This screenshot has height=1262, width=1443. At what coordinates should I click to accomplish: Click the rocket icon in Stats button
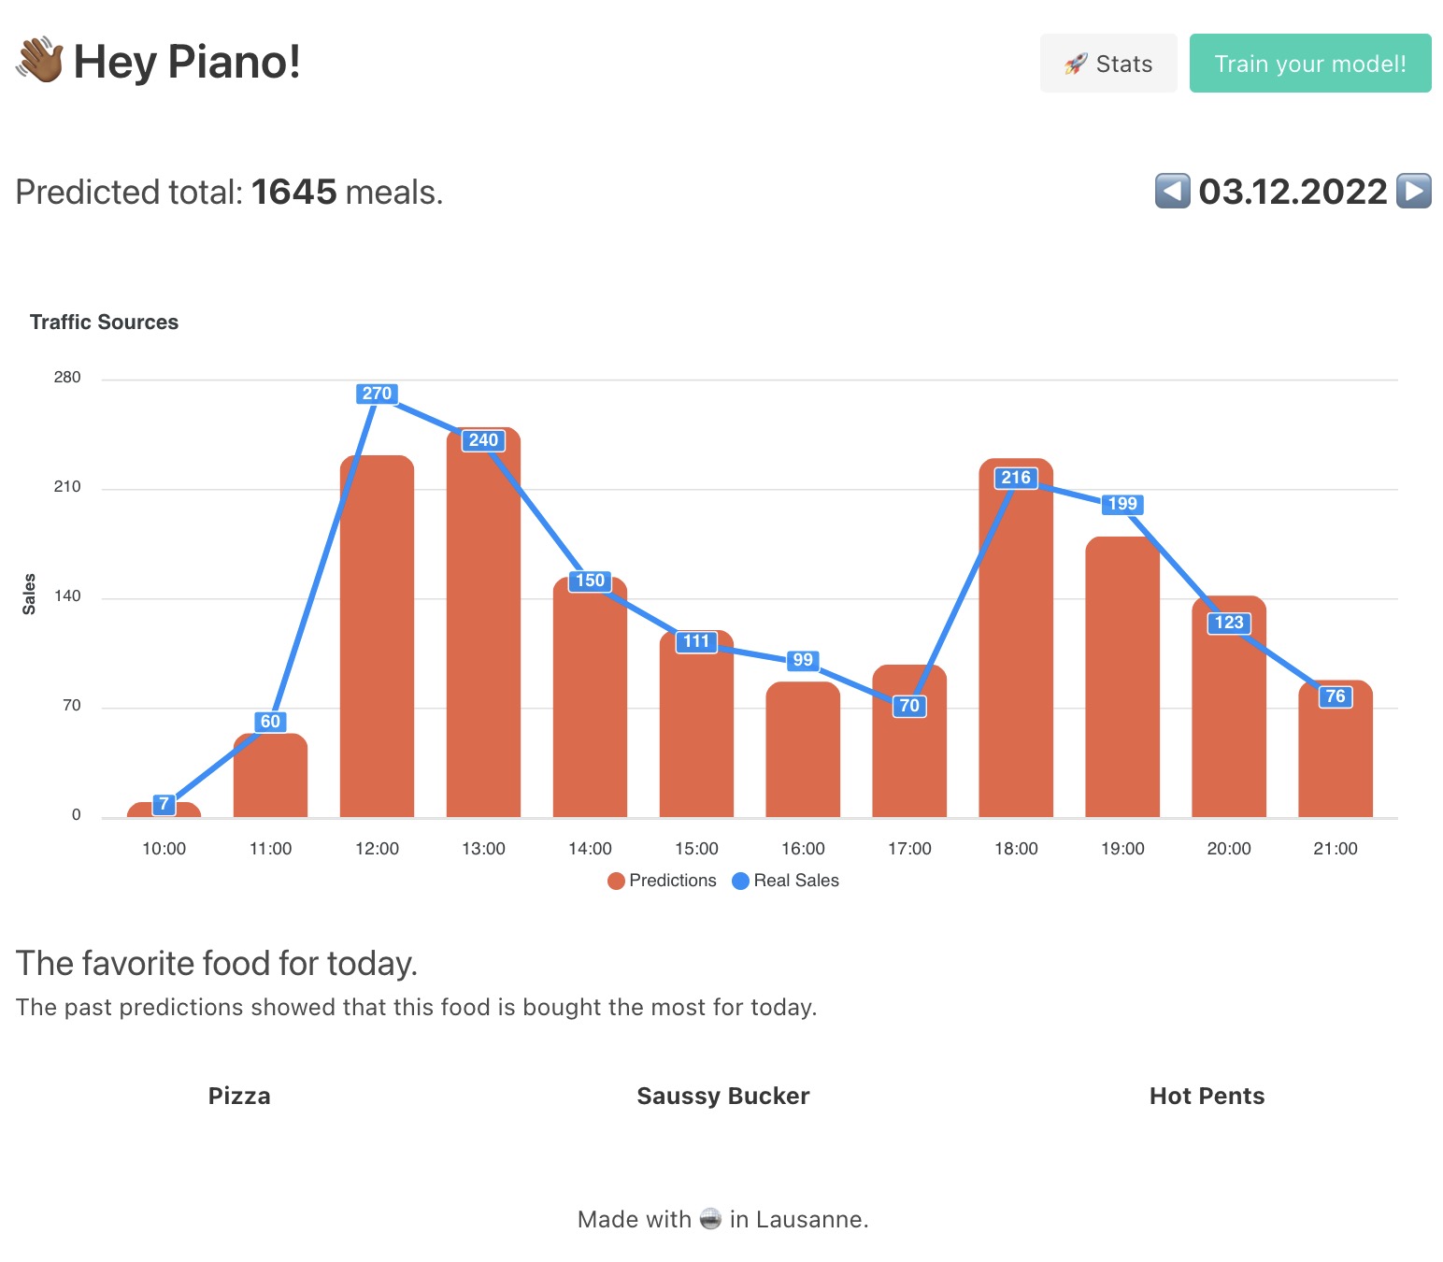click(1076, 64)
